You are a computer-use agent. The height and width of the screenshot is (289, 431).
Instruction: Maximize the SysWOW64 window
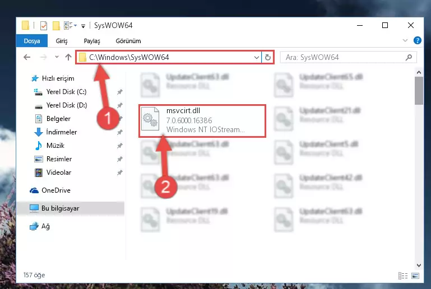385,25
